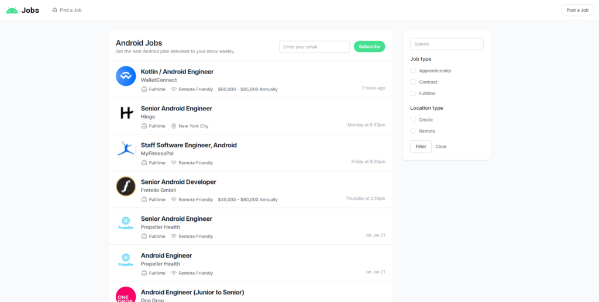
Task: Click the Thursday at 2:19pm timestamp
Action: click(x=366, y=198)
